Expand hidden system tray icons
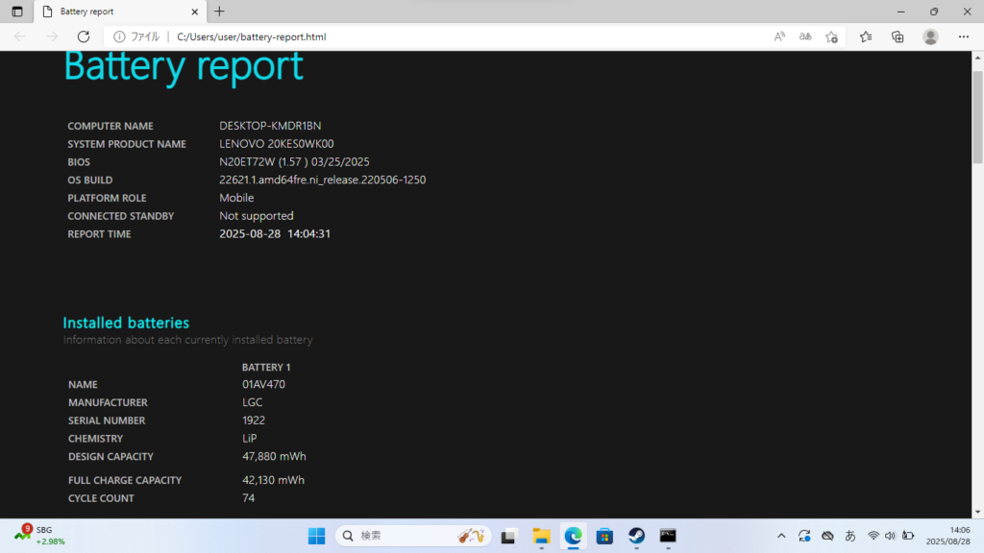 coord(780,536)
